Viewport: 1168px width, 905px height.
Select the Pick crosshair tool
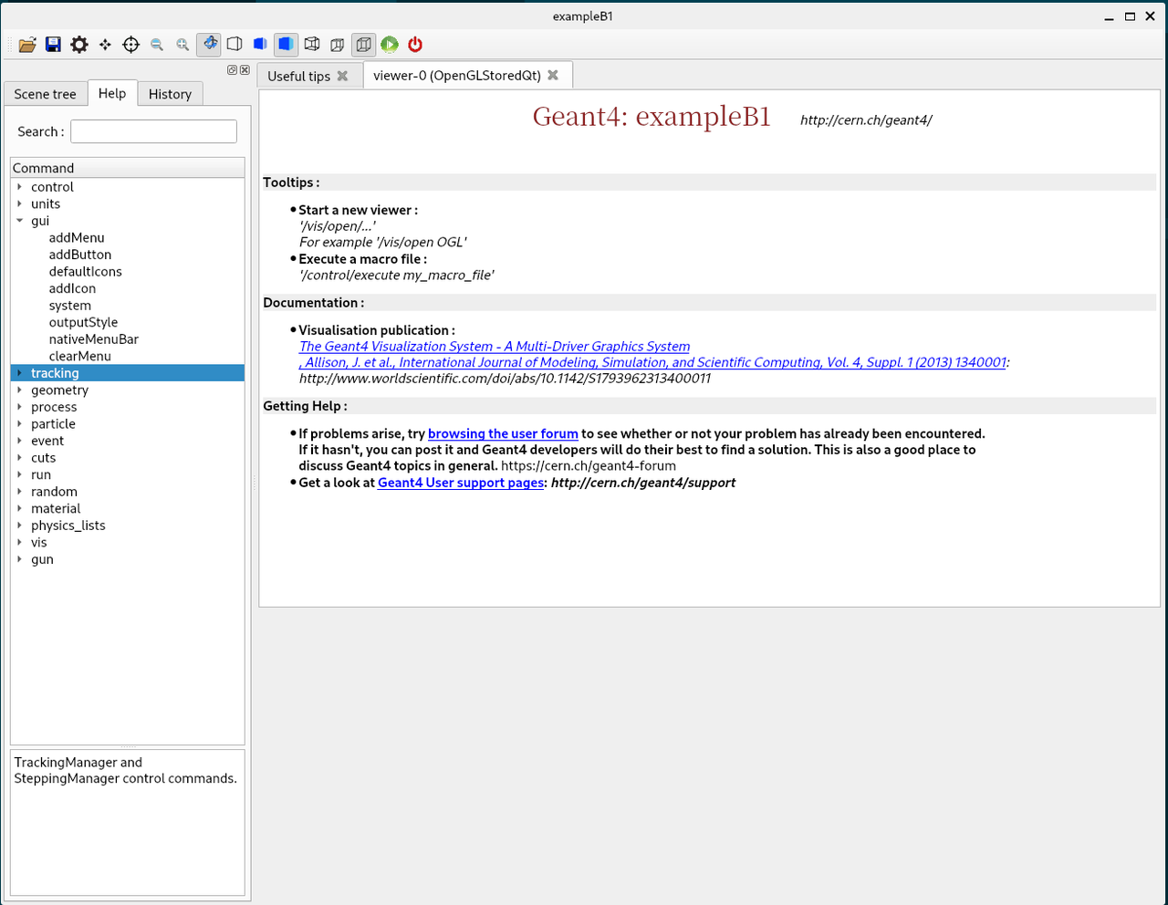click(130, 45)
